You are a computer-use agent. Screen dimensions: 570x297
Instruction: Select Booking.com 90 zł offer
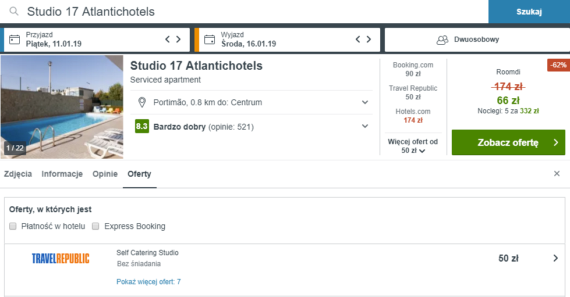(x=413, y=69)
